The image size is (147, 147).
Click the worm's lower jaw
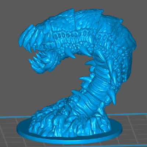tap(42, 62)
